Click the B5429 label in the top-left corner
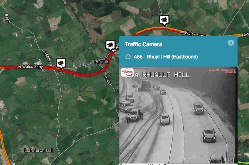This screenshot has width=249, height=165. (8, 18)
